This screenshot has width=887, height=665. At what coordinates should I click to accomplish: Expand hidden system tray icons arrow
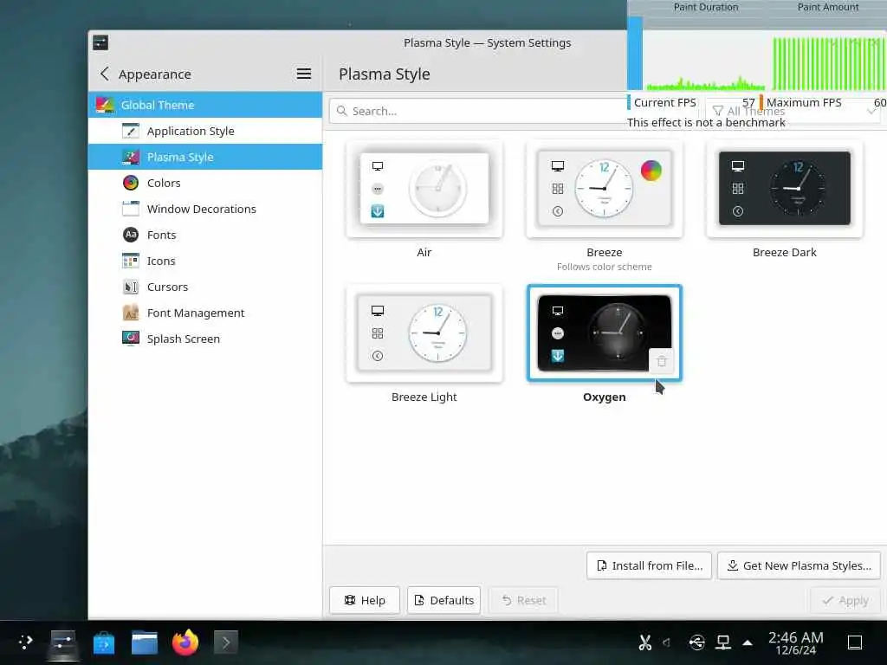point(748,643)
